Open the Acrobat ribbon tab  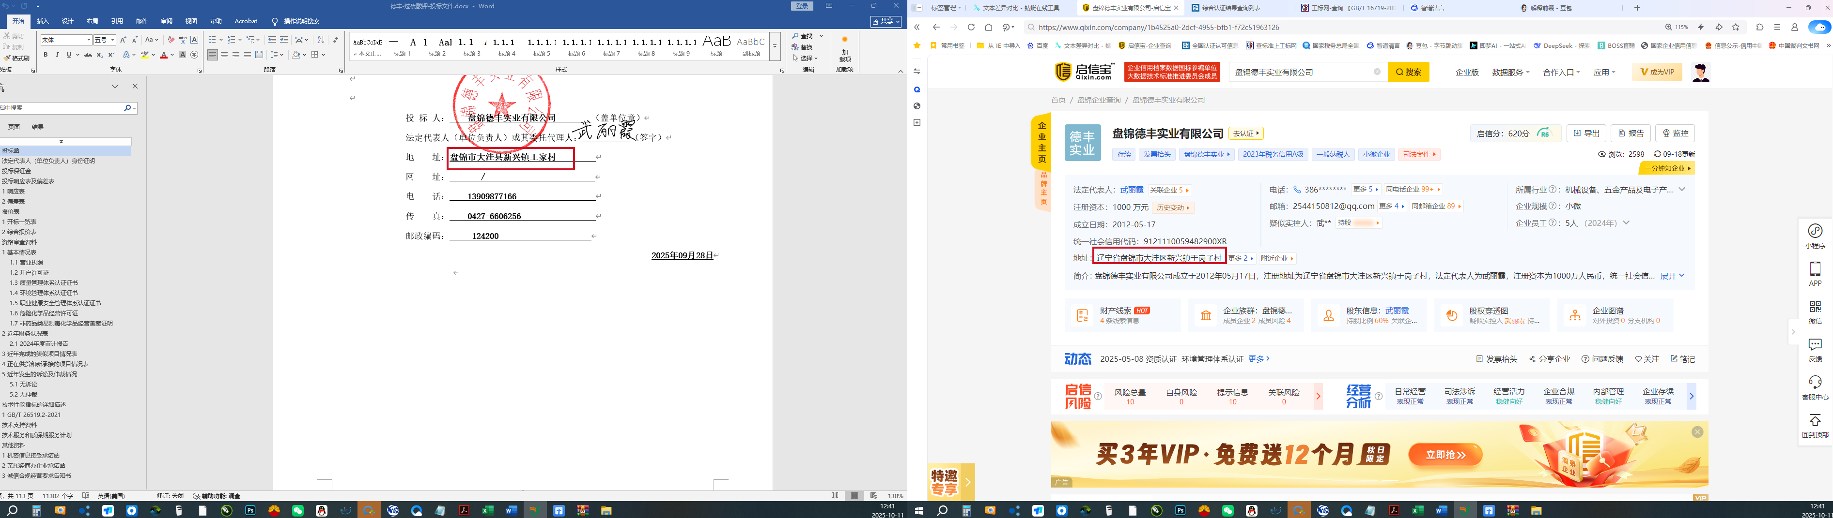(246, 21)
